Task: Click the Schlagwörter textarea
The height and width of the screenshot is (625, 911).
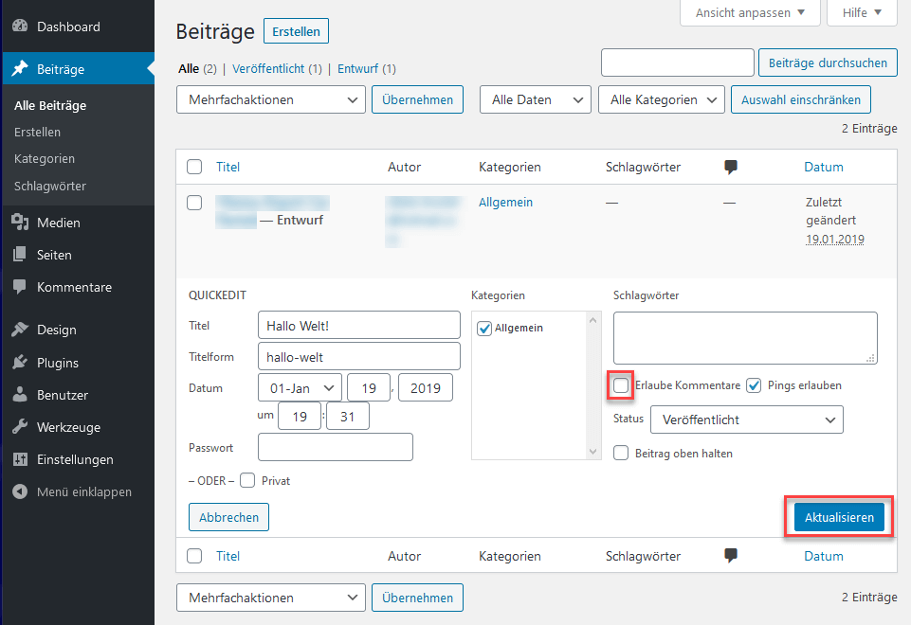Action: click(745, 338)
